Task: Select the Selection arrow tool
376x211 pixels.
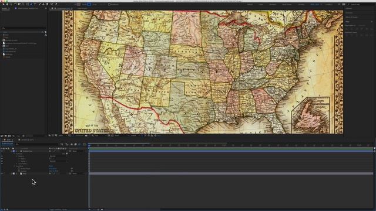Action: click(3, 4)
